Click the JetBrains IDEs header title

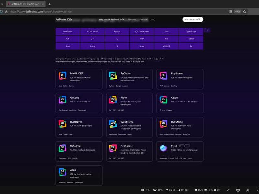point(64,19)
